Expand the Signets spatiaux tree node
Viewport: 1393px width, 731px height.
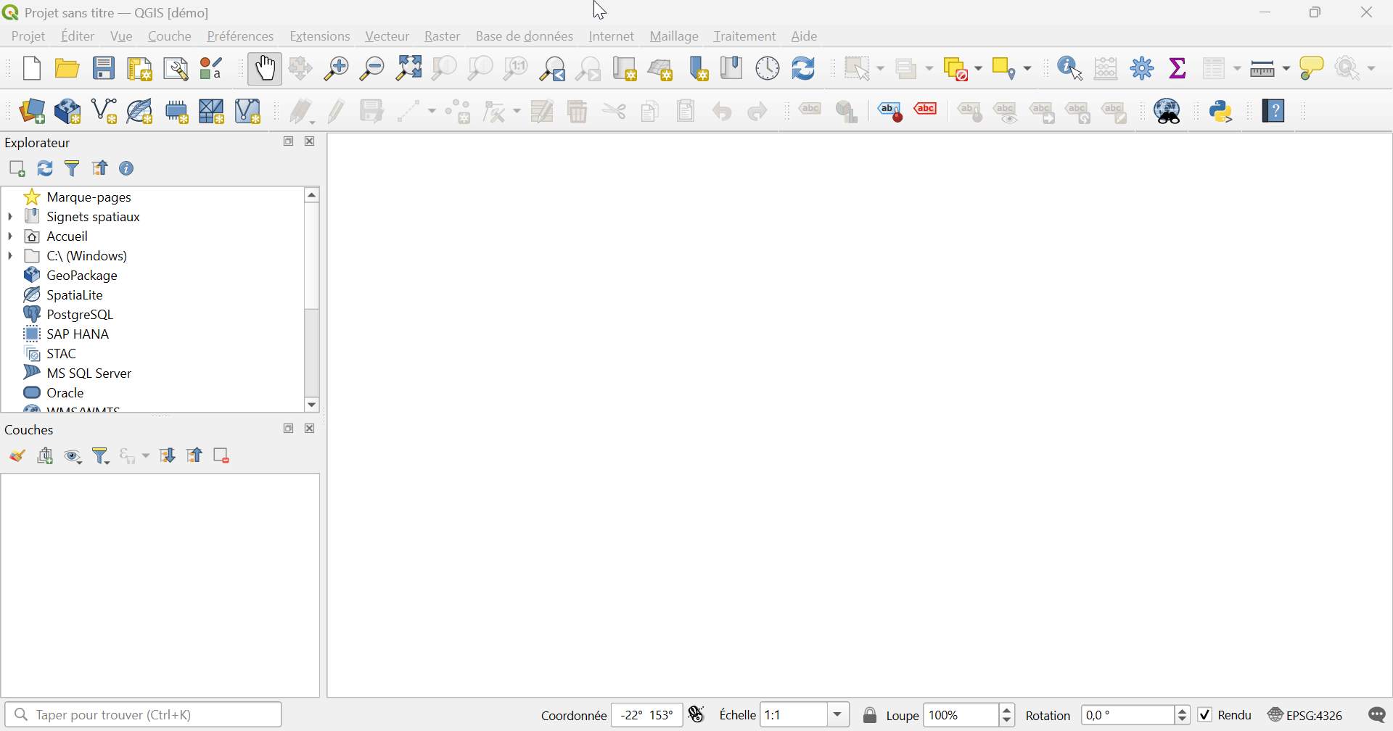(10, 217)
